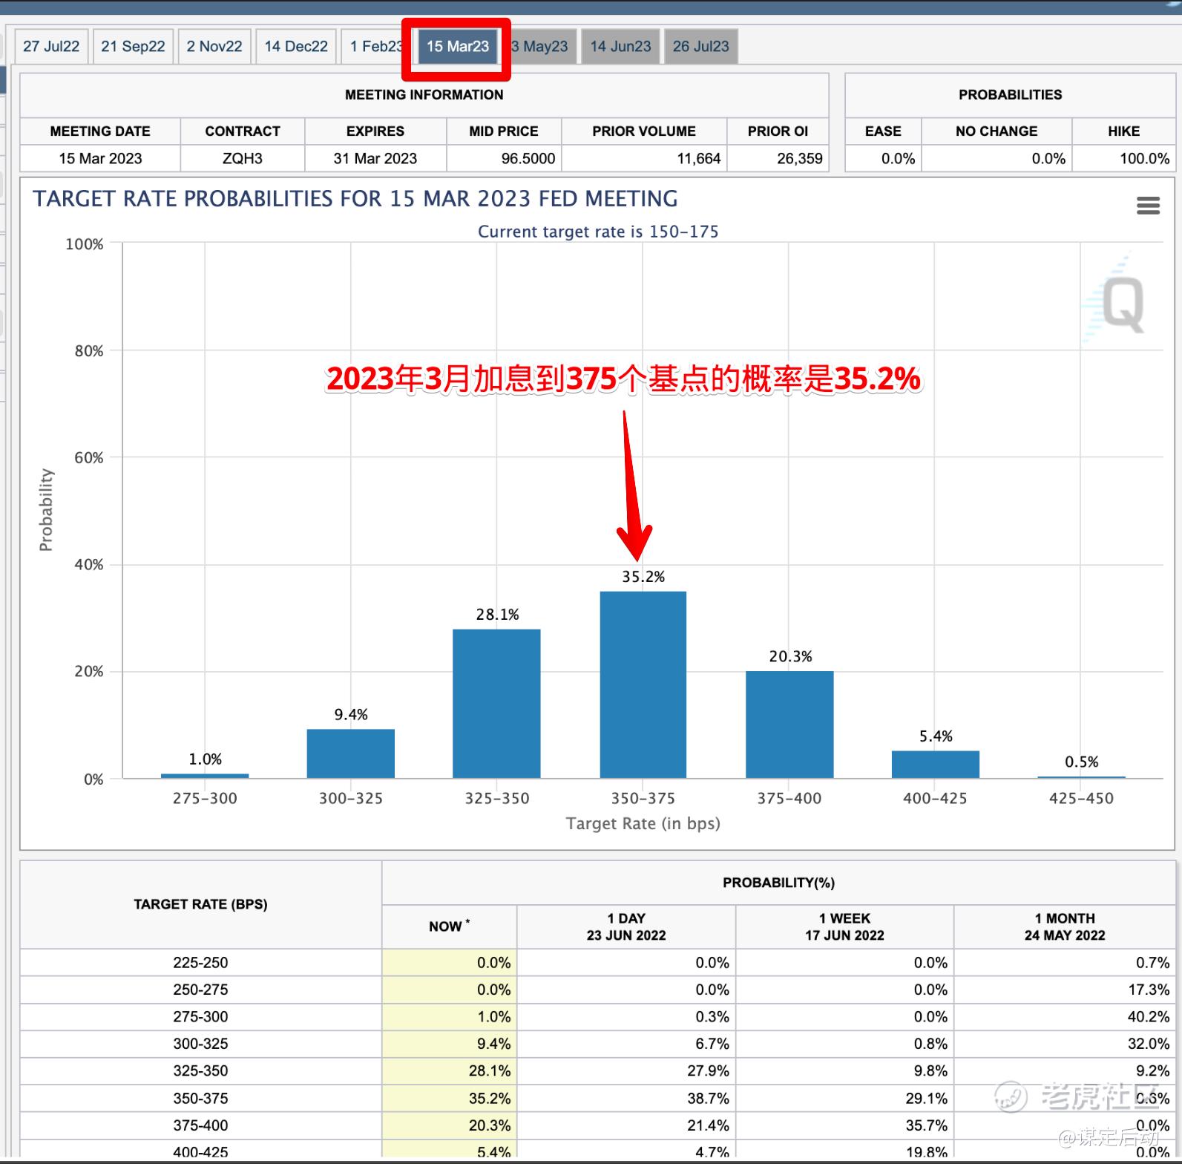The width and height of the screenshot is (1182, 1164).
Task: Click the expiry date 31 Mar 2023
Action: pos(375,158)
